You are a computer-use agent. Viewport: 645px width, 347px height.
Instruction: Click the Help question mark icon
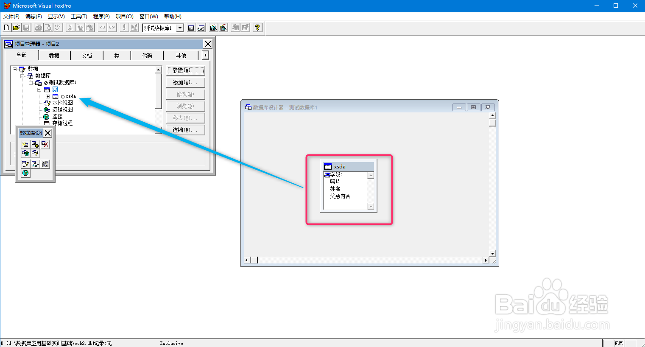(257, 28)
